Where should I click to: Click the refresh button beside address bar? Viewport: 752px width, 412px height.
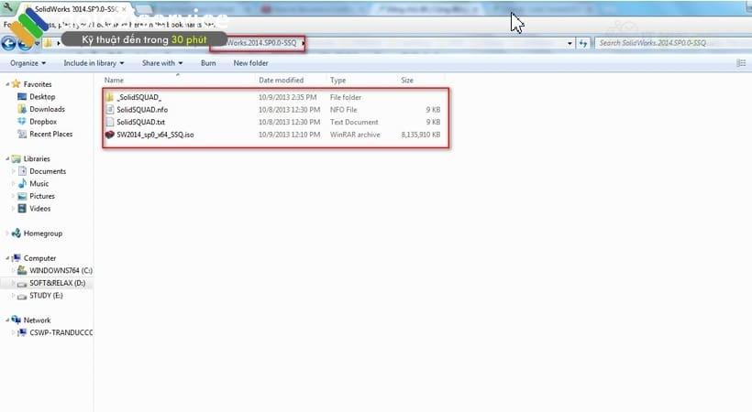pos(582,43)
